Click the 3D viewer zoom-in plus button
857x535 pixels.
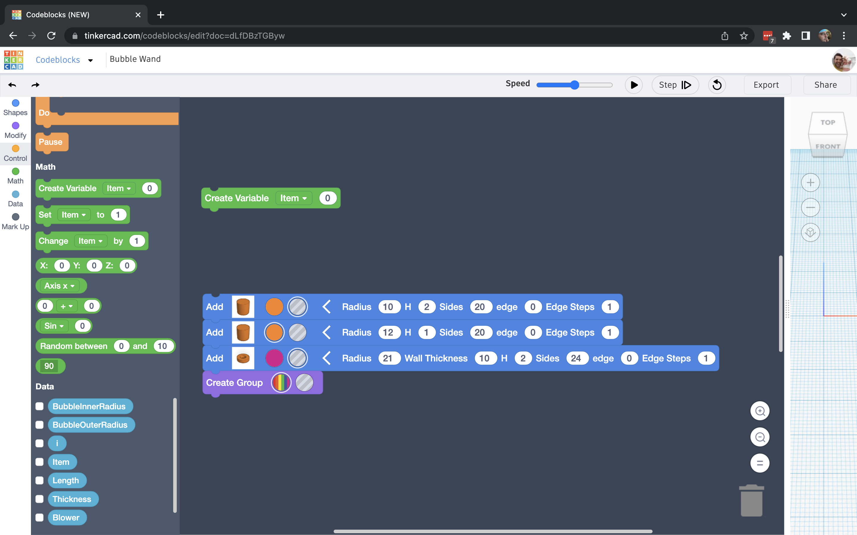point(810,182)
